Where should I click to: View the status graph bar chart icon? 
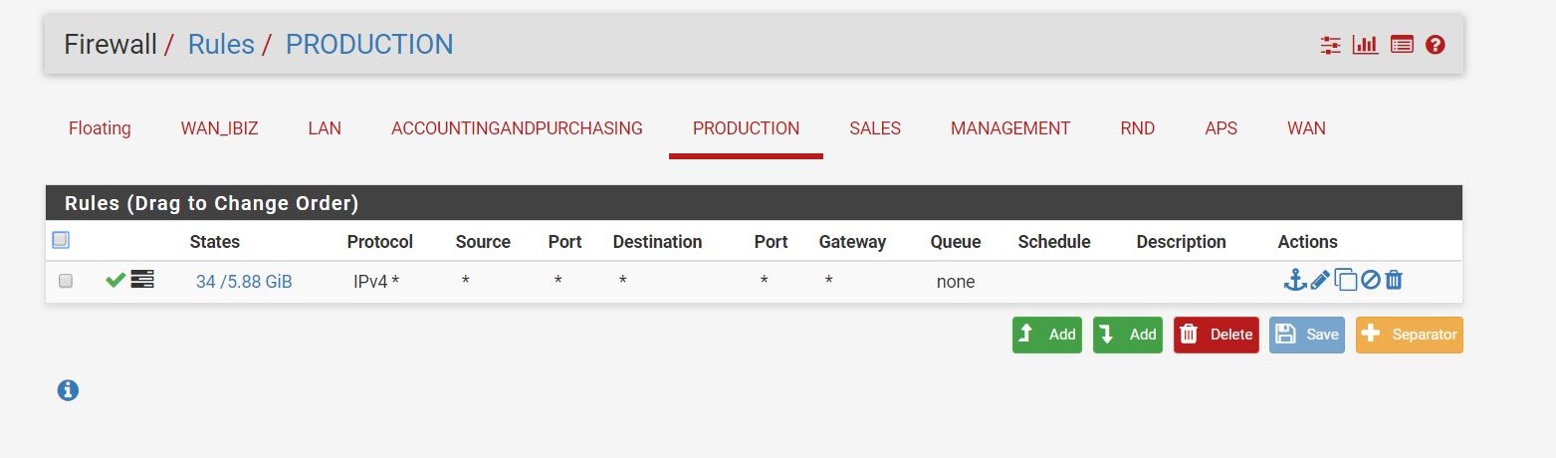(1365, 45)
